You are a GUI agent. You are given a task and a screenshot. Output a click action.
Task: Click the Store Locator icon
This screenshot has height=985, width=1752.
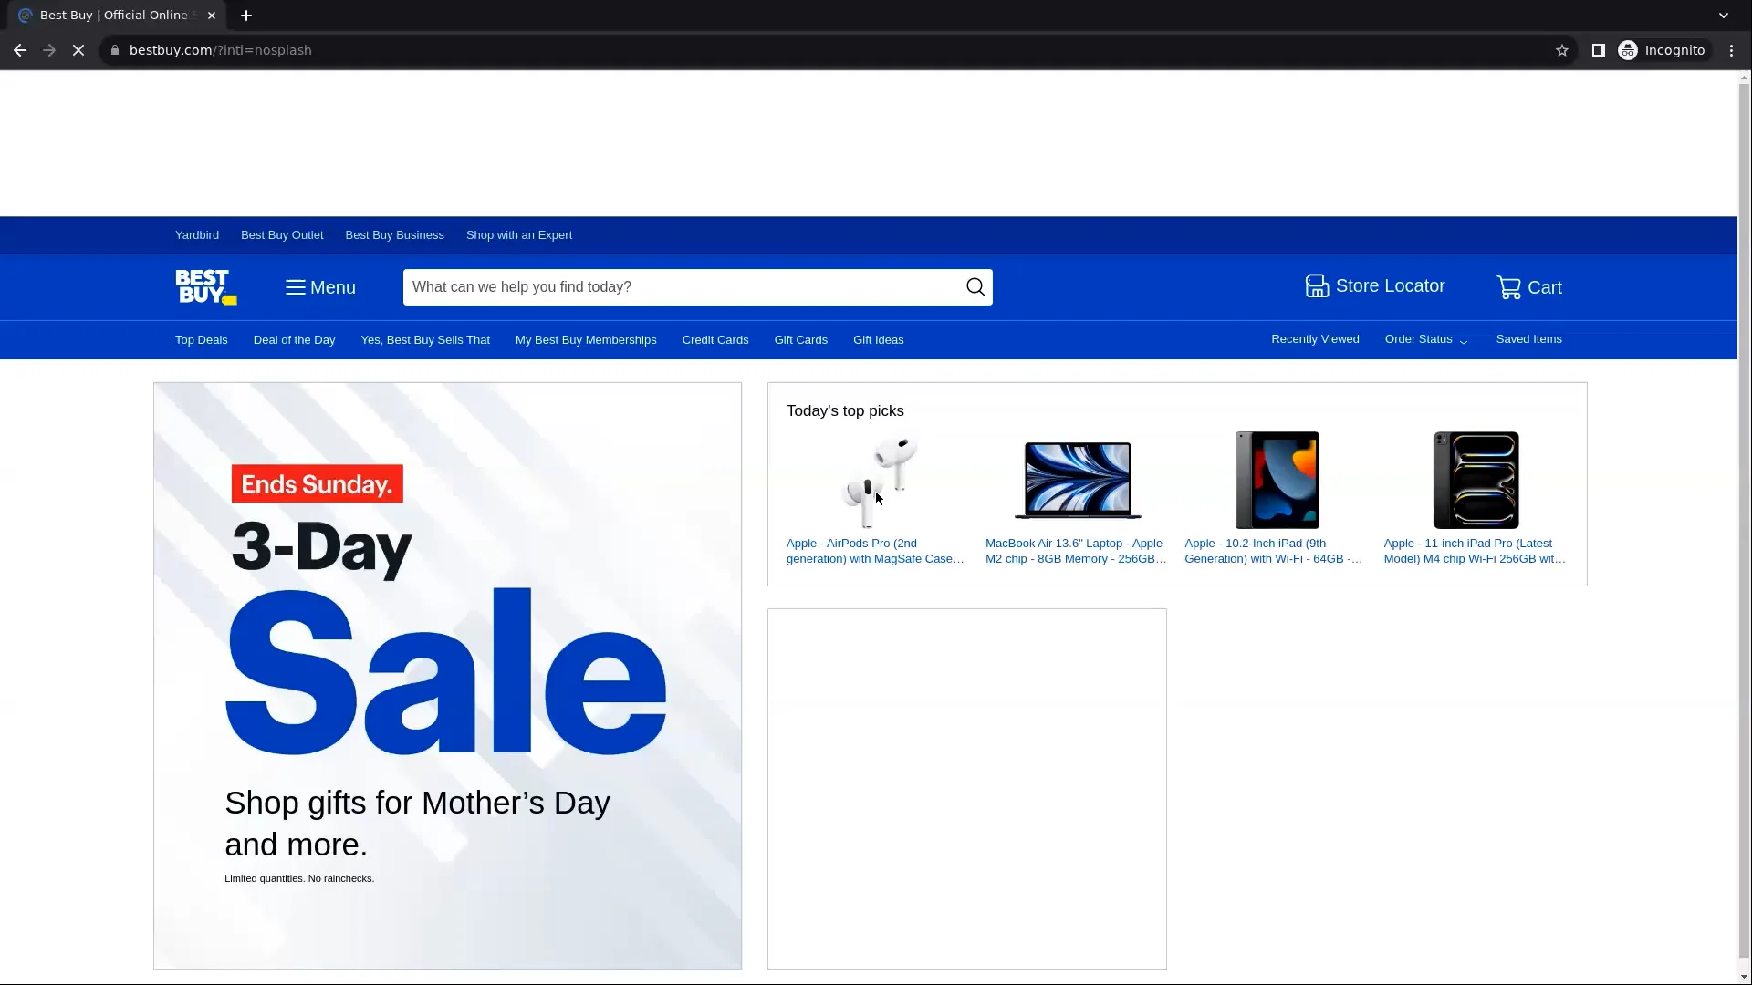1317,285
